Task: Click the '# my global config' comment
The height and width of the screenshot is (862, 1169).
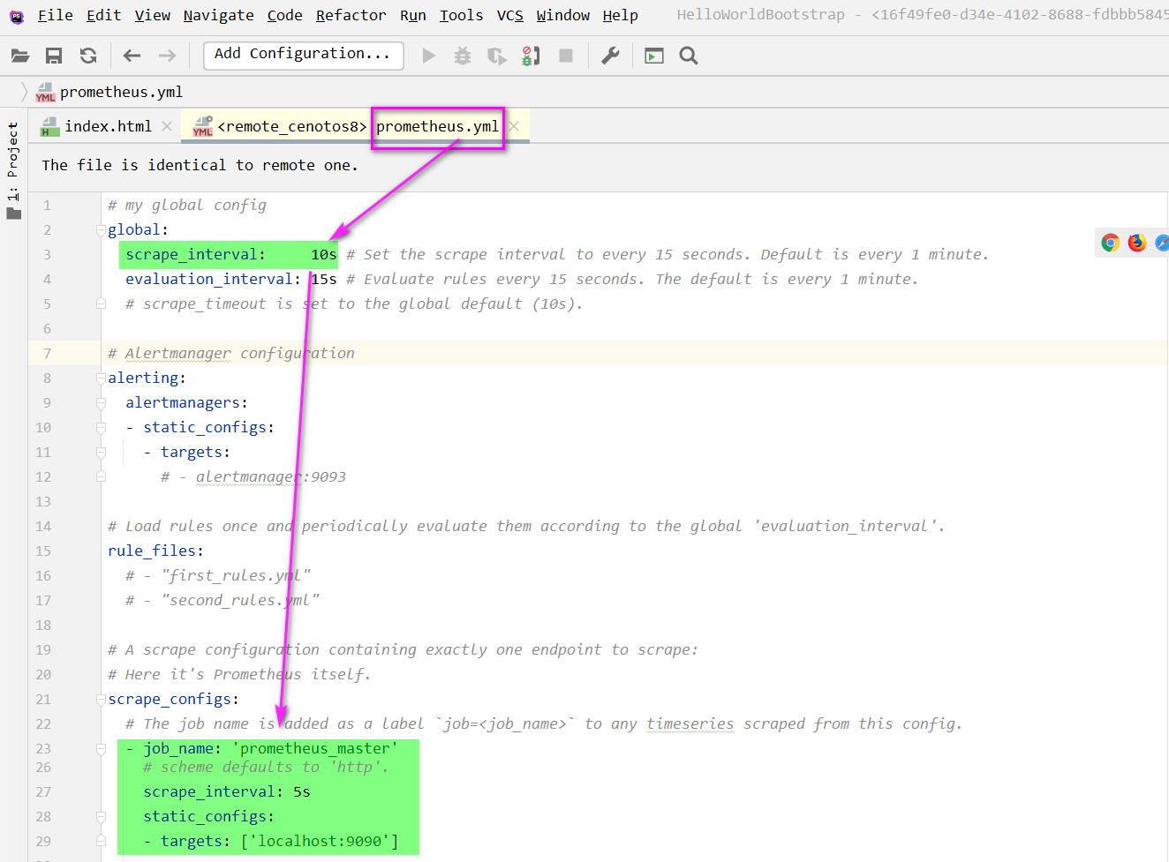Action: pyautogui.click(x=187, y=206)
